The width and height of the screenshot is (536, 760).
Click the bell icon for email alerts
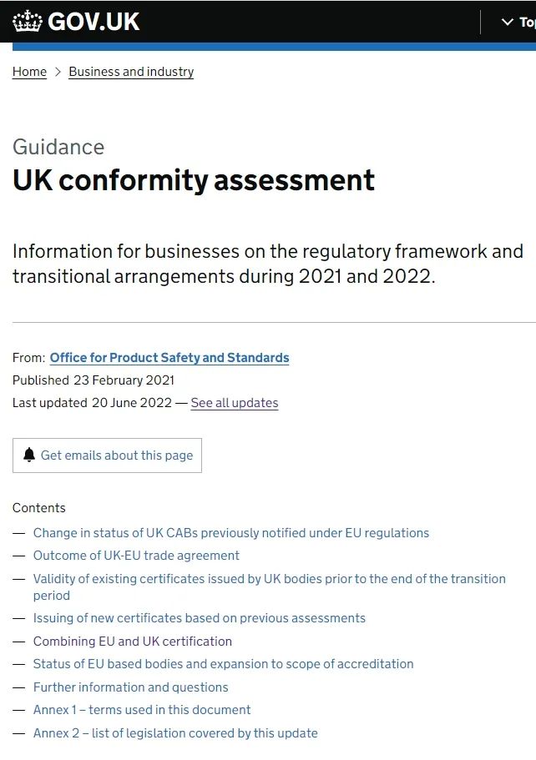coord(29,455)
